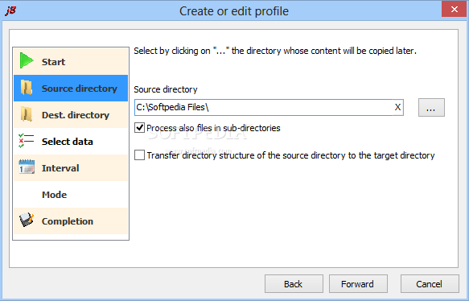Enable Transfer directory structure checkbox
Image resolution: width=469 pixels, height=301 pixels.
(139, 155)
